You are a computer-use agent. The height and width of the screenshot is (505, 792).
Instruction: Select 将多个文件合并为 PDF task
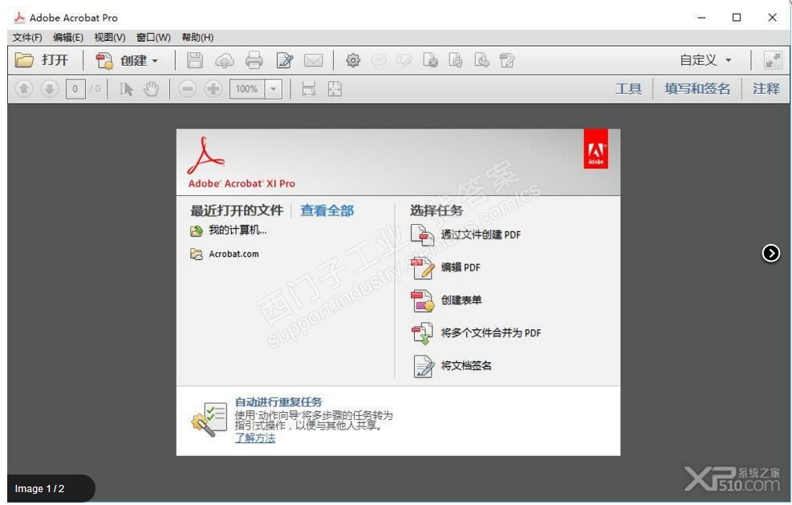tap(476, 333)
